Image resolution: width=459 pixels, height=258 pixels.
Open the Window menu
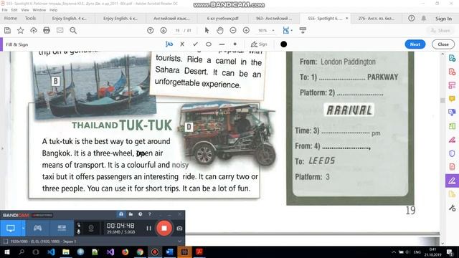click(x=39, y=10)
